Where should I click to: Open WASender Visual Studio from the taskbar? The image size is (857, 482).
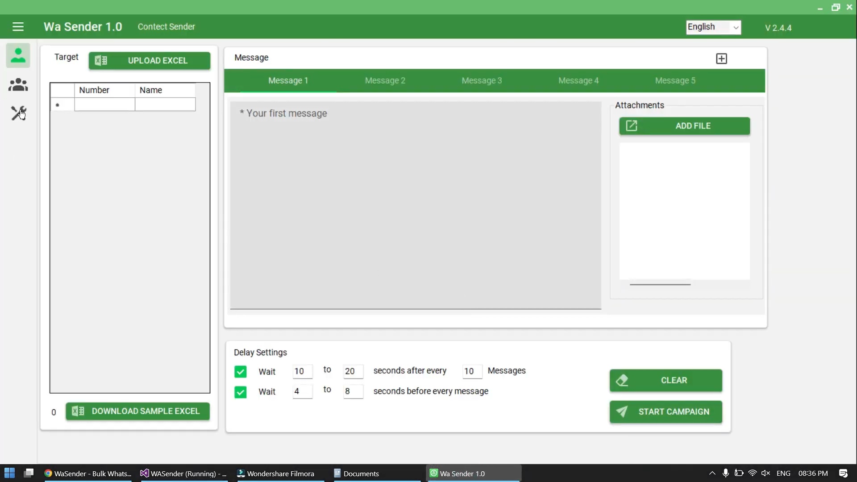(183, 473)
